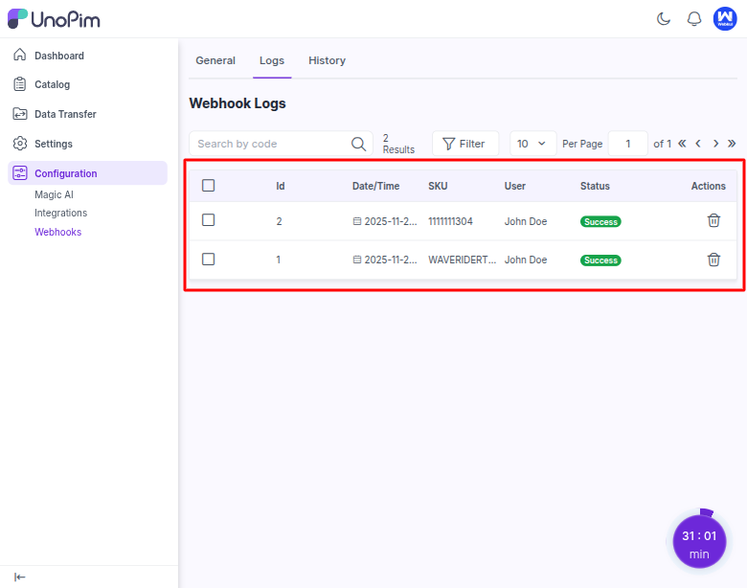Click the Dashboard home icon
The width and height of the screenshot is (747, 588).
pyautogui.click(x=19, y=55)
